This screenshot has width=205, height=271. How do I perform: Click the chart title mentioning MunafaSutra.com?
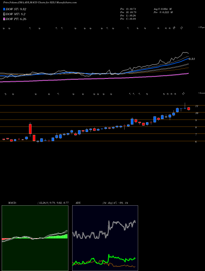click(x=40, y=2)
